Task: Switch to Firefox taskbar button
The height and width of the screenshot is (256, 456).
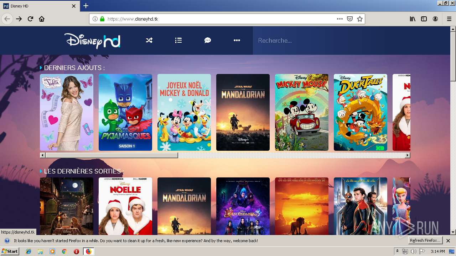Action: (88, 251)
